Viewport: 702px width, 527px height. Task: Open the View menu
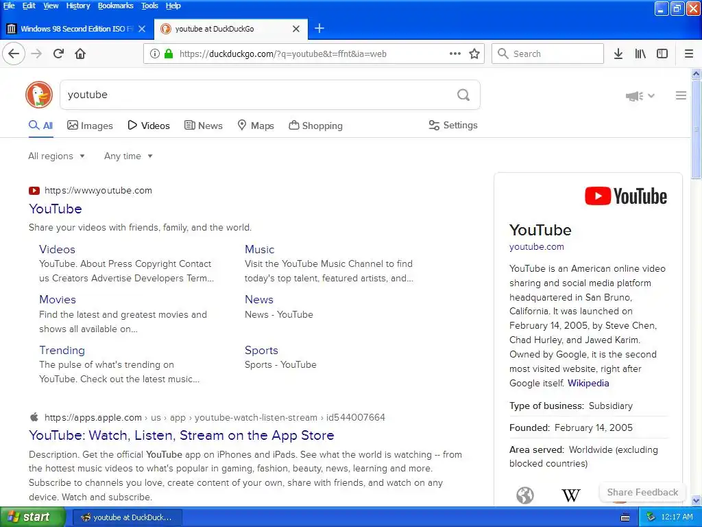click(51, 5)
